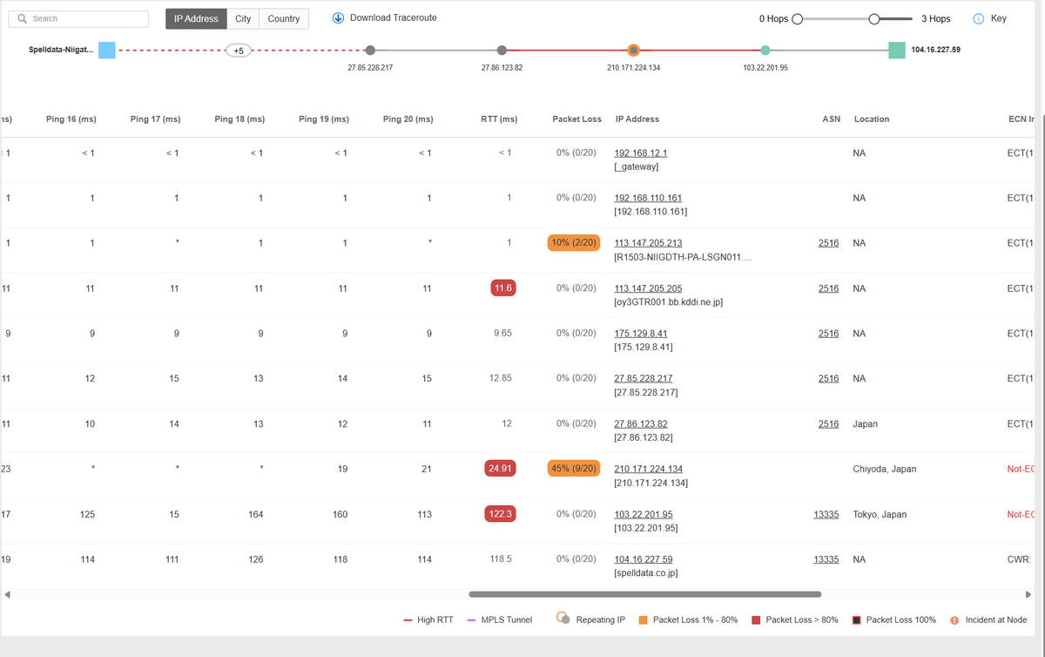This screenshot has height=657, width=1045.
Task: Open the Key legend link
Action: tap(998, 18)
